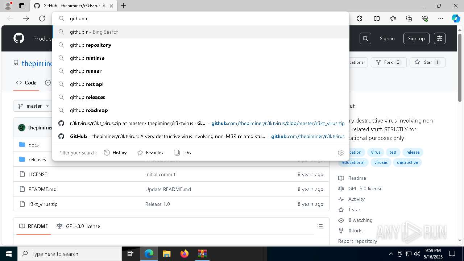Open Browser essentials heart icon
Image resolution: width=464 pixels, height=261 pixels.
tap(425, 18)
